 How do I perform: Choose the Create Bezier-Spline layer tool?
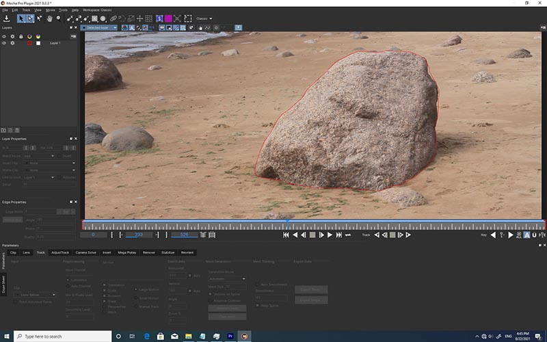coord(78,18)
